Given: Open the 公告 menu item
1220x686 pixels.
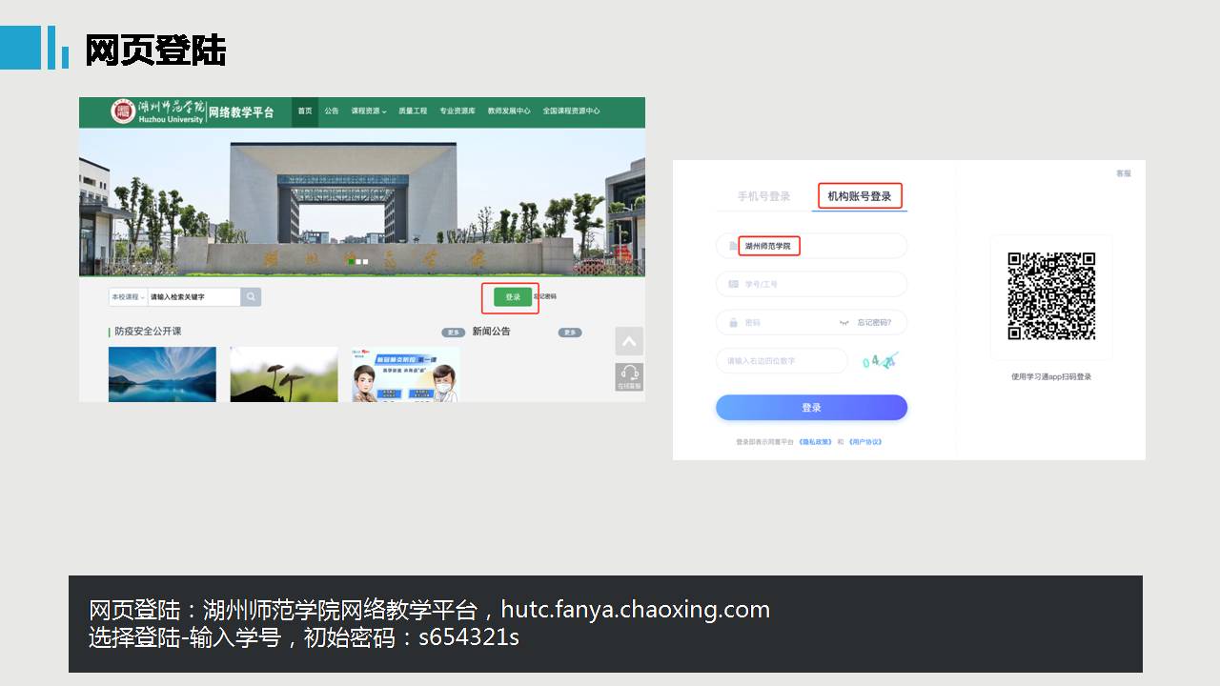Looking at the screenshot, I should (331, 111).
